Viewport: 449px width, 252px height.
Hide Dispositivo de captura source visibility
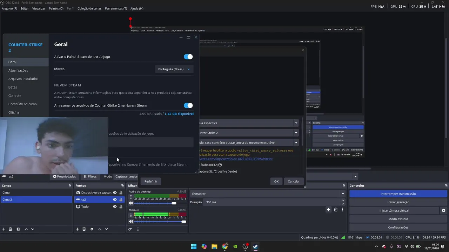115,192
